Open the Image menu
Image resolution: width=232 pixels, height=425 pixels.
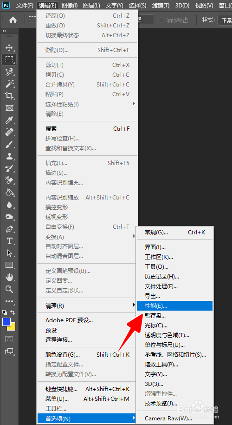[x=70, y=5]
